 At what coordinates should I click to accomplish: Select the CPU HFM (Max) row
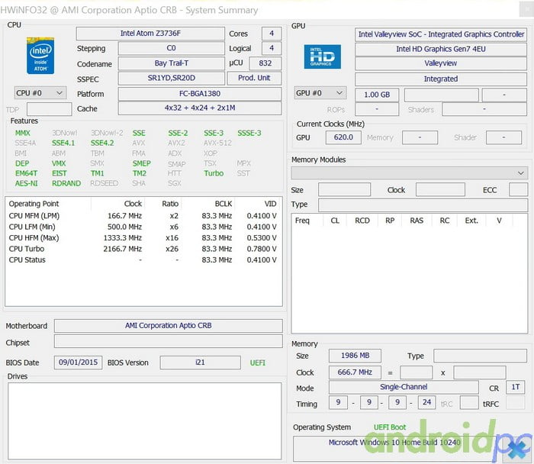click(x=143, y=238)
